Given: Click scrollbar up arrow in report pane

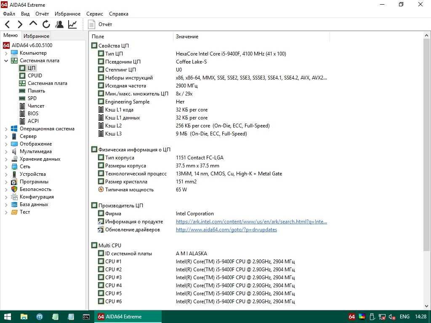Looking at the screenshot, I should coord(427,36).
